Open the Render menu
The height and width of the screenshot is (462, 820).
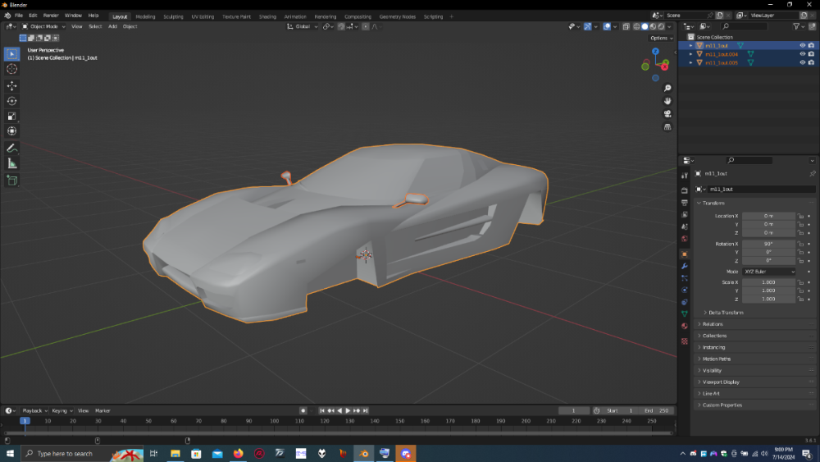tap(51, 16)
